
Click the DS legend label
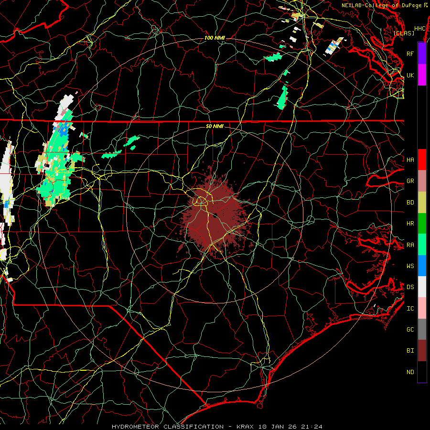410,287
